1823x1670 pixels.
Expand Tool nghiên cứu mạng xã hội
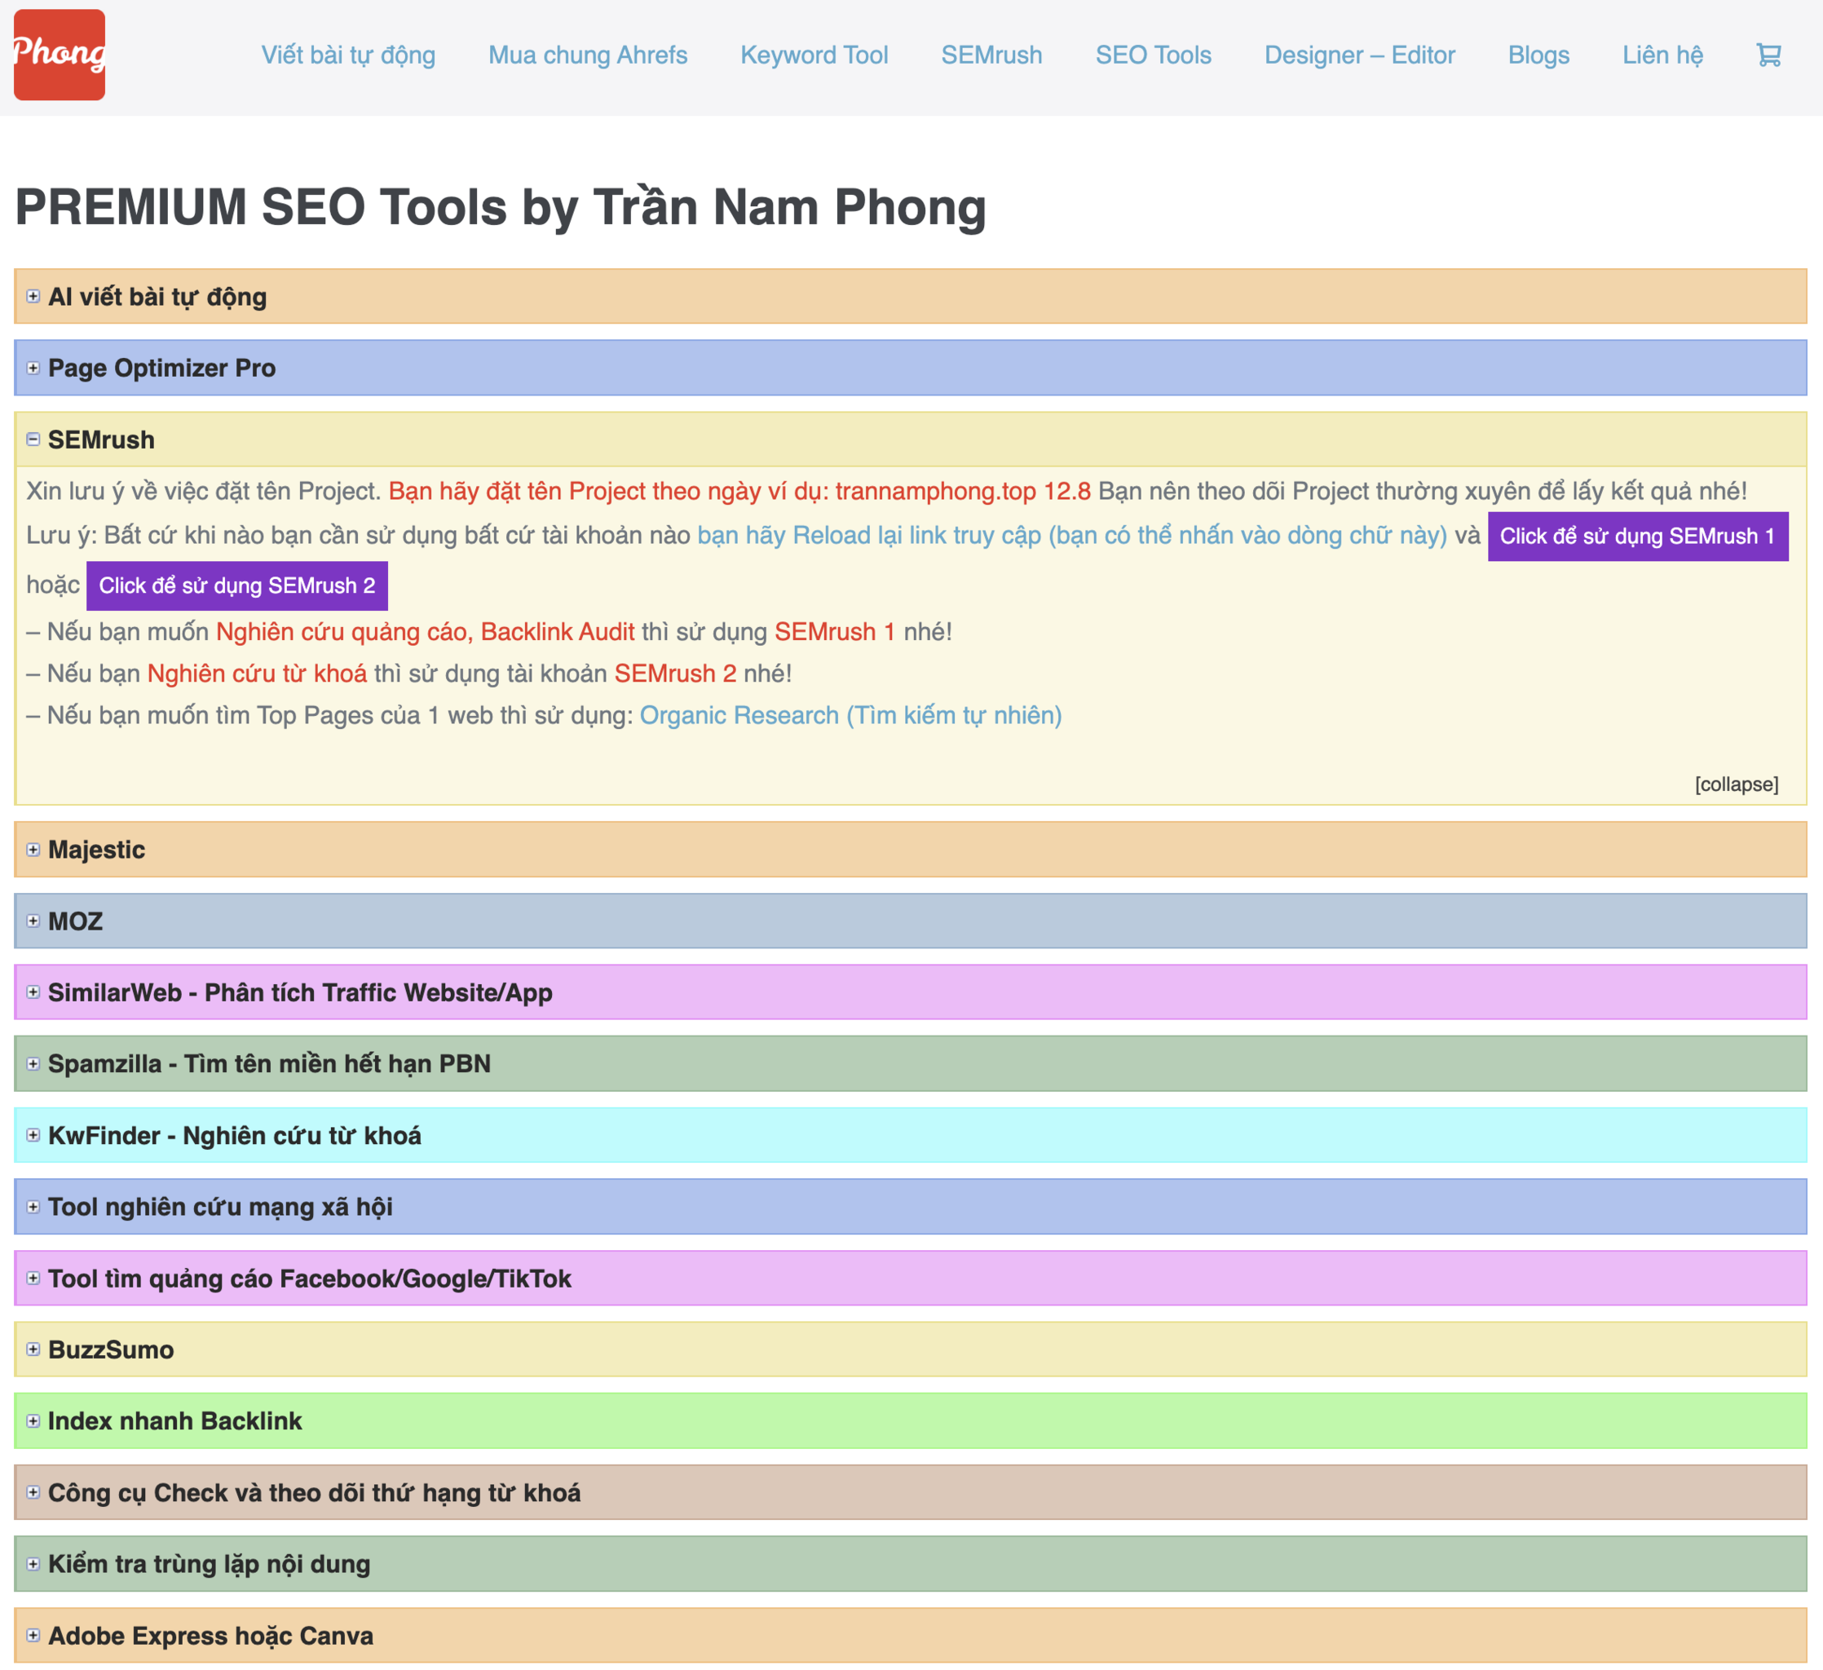(911, 1207)
